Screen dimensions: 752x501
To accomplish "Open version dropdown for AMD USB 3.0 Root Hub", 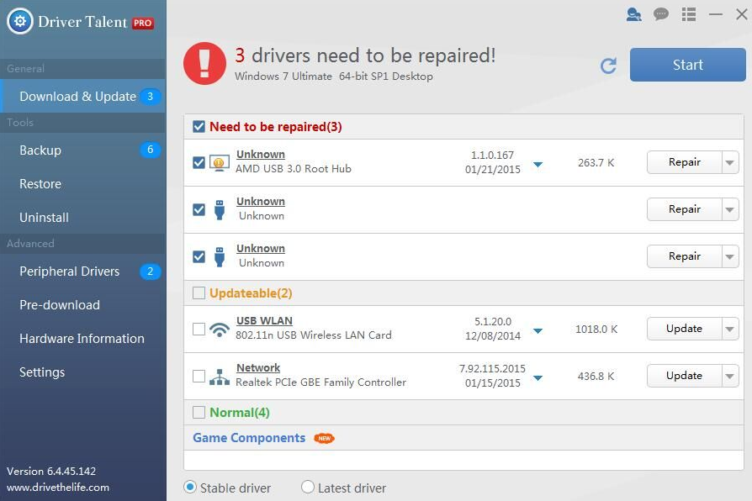I will (538, 165).
